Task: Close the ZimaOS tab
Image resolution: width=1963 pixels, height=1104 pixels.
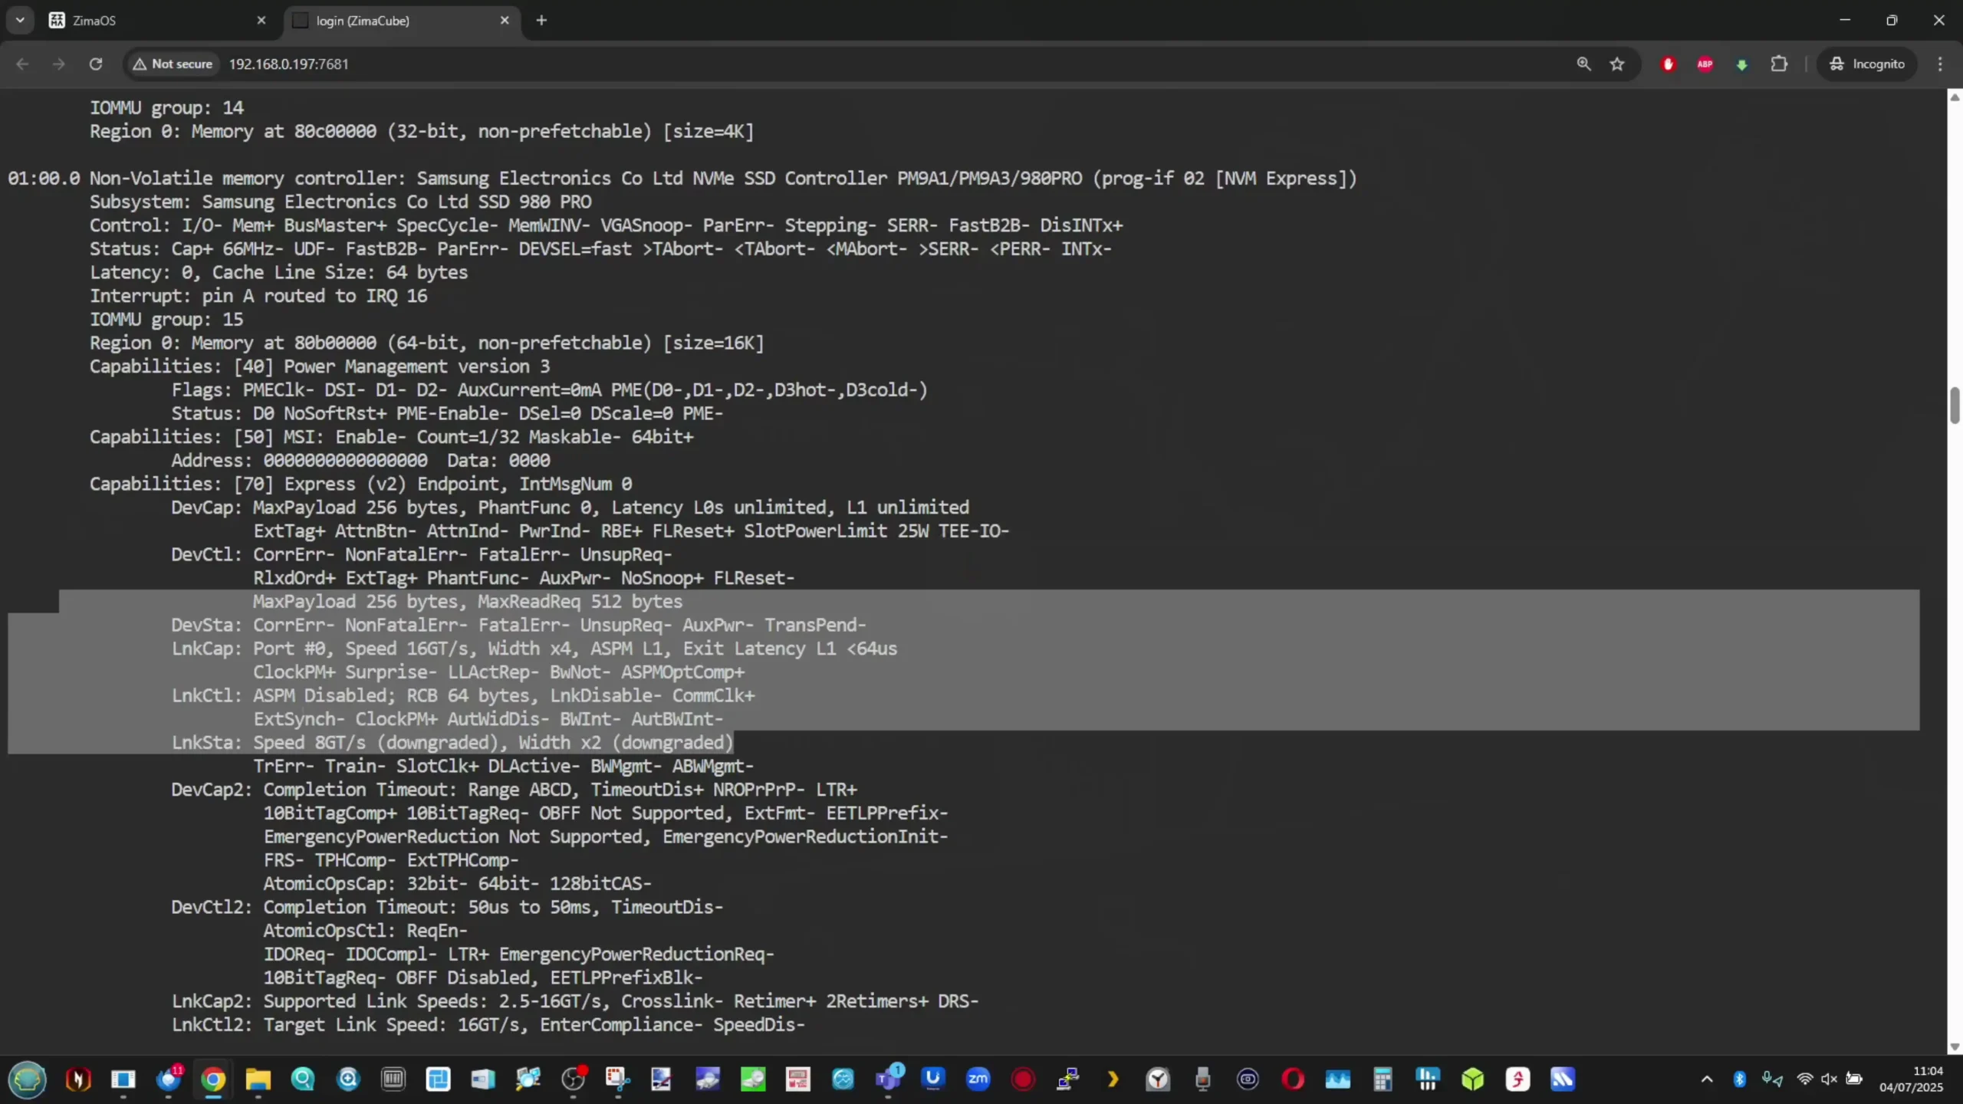Action: click(261, 21)
